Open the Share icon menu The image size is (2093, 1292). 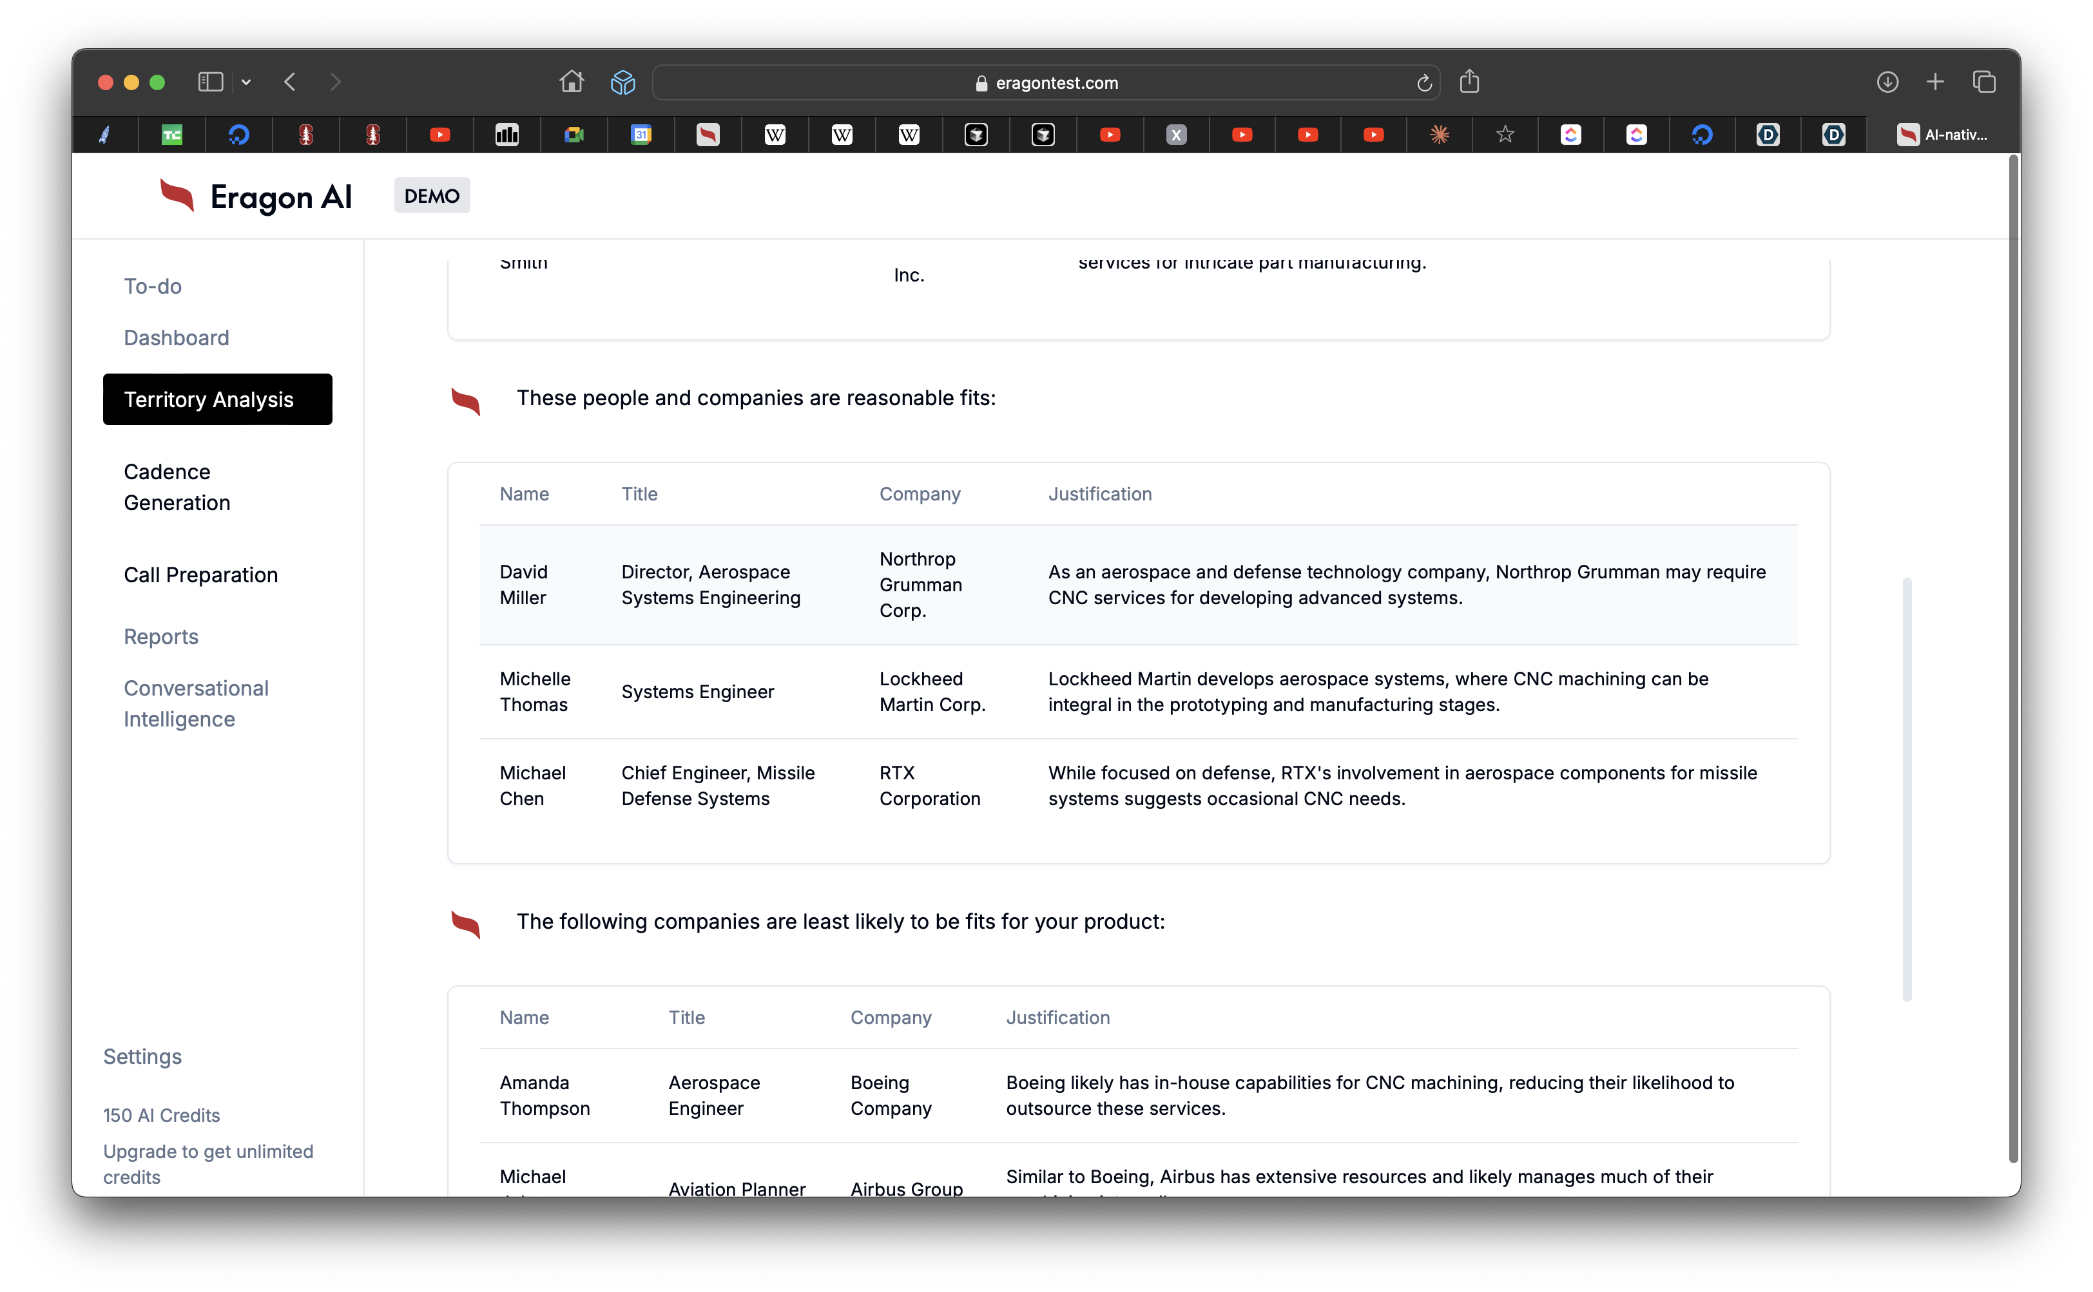pyautogui.click(x=1469, y=82)
